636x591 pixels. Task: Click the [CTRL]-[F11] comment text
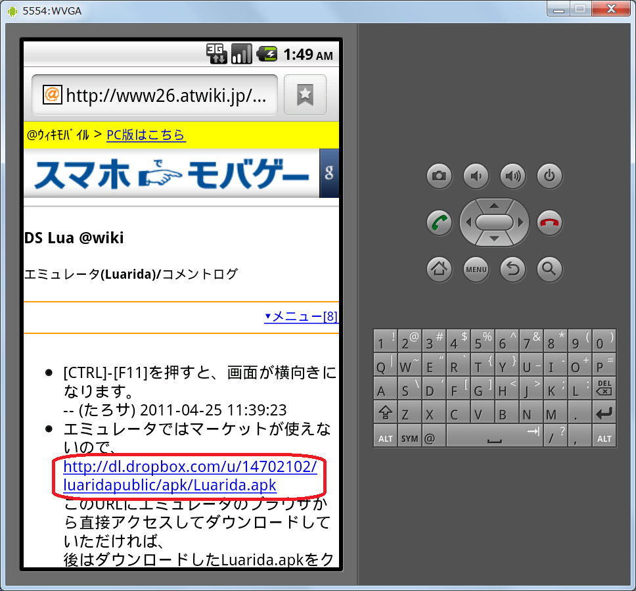(200, 381)
